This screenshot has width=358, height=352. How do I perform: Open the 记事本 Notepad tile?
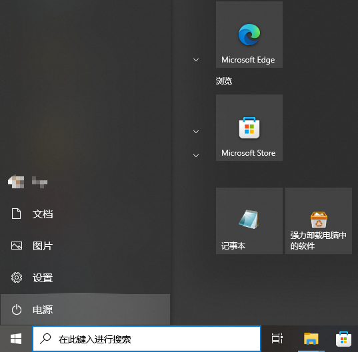(x=249, y=221)
